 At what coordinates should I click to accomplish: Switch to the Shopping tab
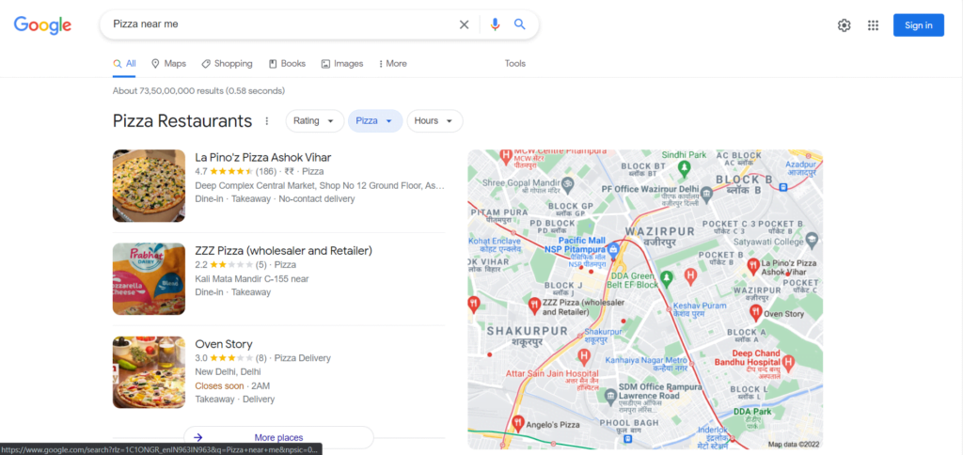click(227, 64)
